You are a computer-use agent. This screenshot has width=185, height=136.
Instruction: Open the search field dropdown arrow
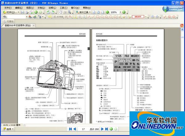click(x=27, y=17)
